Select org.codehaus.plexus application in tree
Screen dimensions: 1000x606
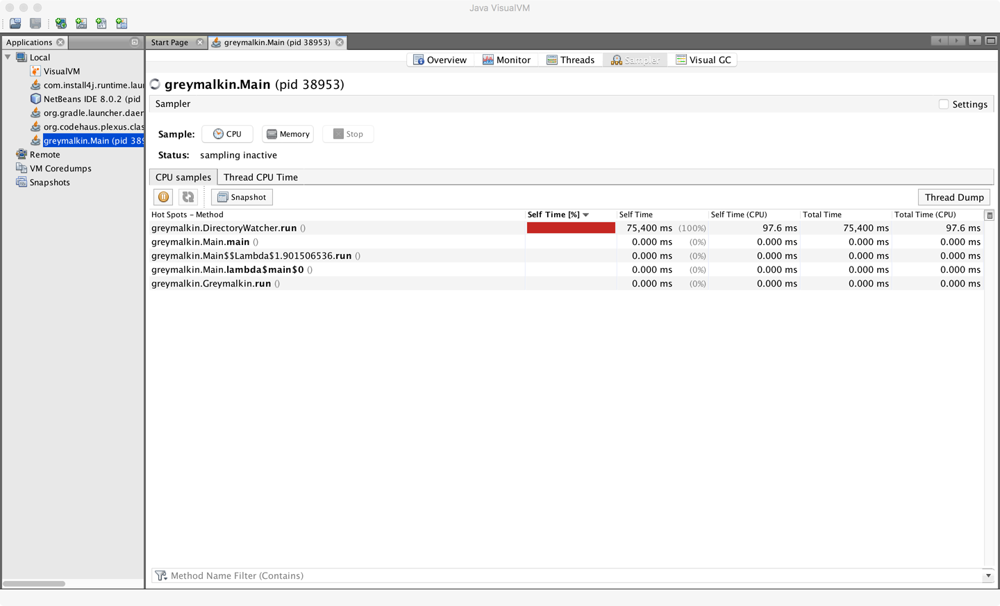(94, 127)
